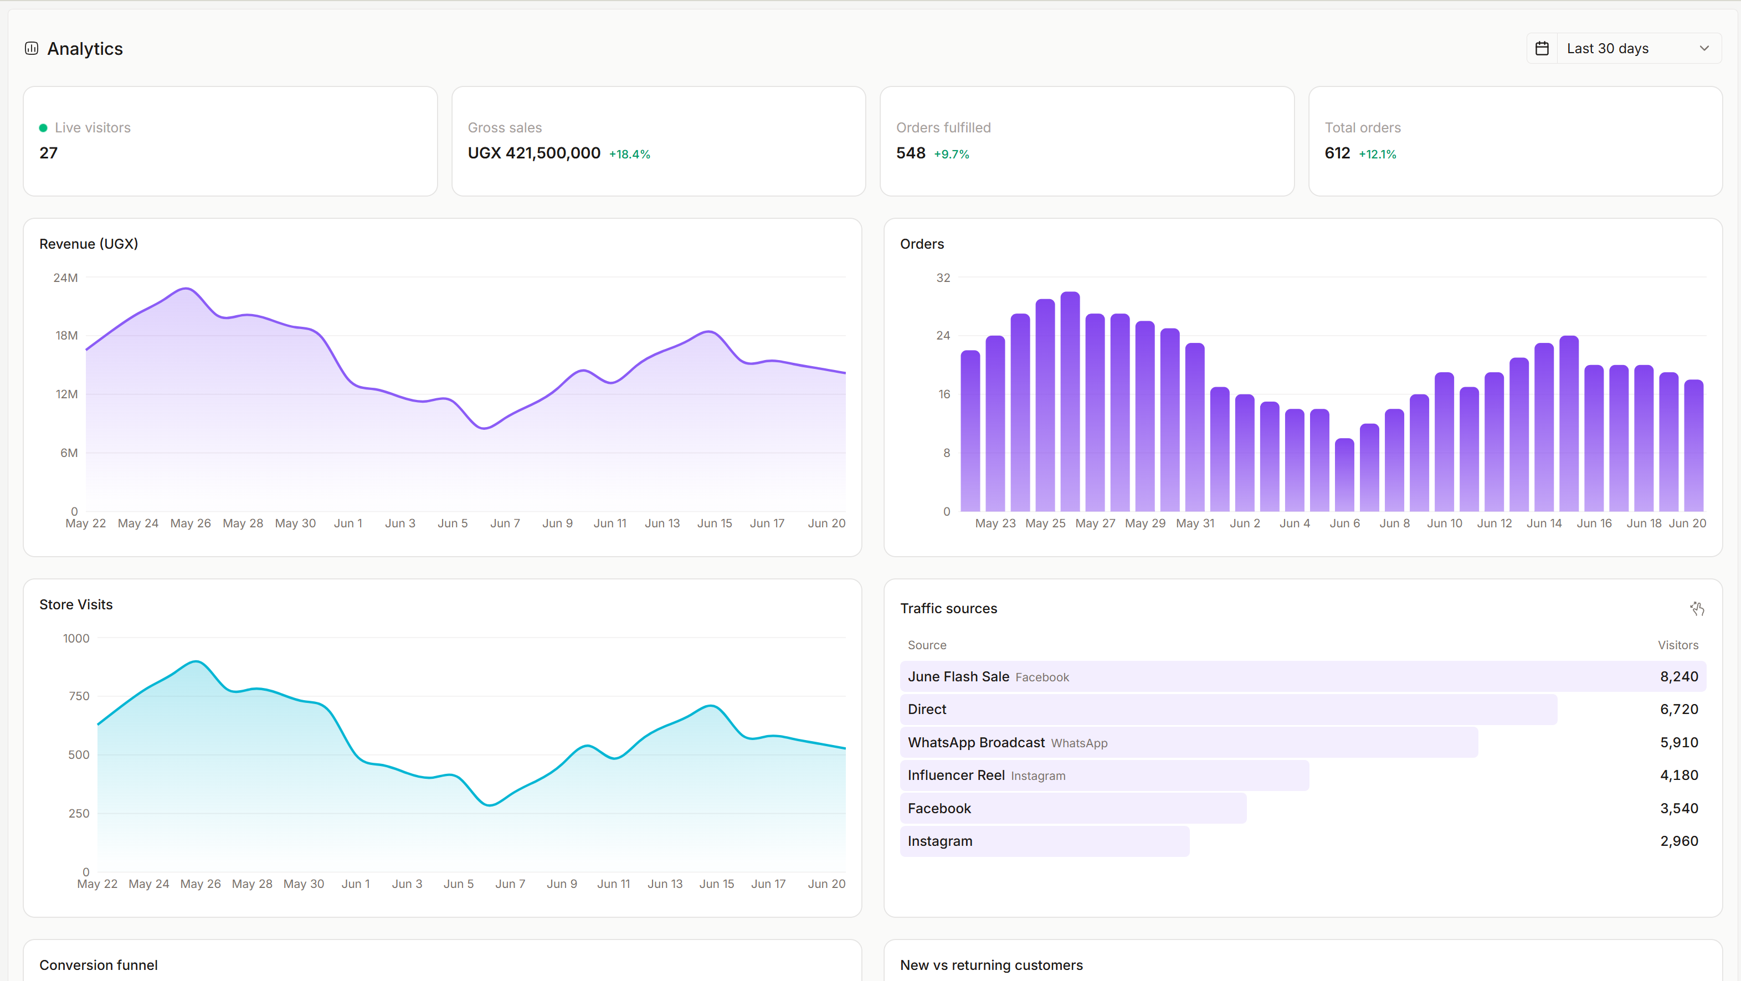
Task: Click the pointer icon in Traffic sources
Action: (x=1697, y=608)
